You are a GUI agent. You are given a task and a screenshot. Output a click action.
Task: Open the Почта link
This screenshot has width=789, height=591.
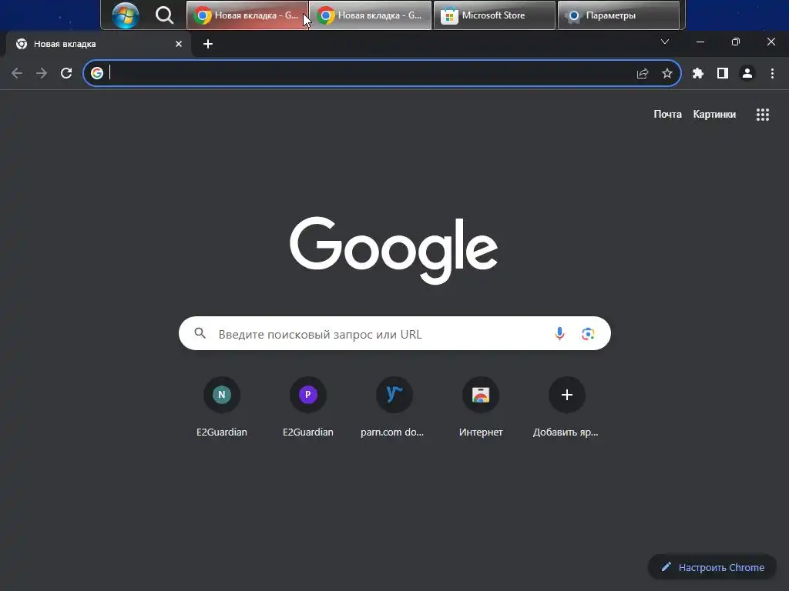(x=667, y=115)
